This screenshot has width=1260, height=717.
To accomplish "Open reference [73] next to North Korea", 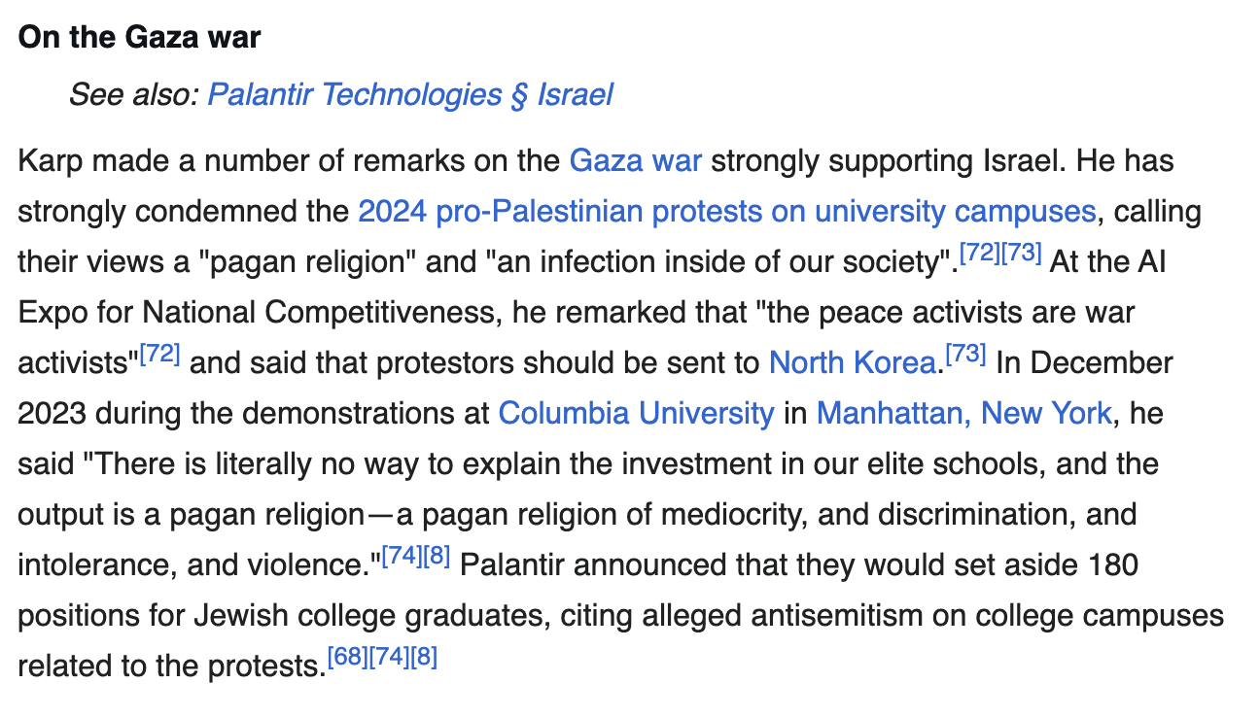I will 966,356.
